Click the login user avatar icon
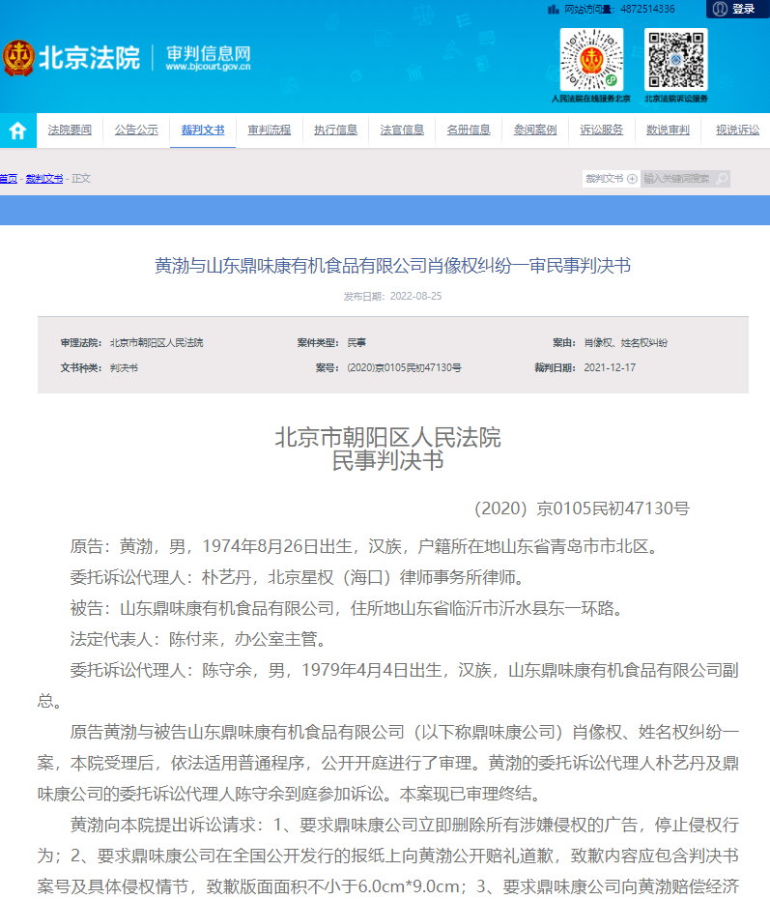The width and height of the screenshot is (770, 900). coord(719,9)
